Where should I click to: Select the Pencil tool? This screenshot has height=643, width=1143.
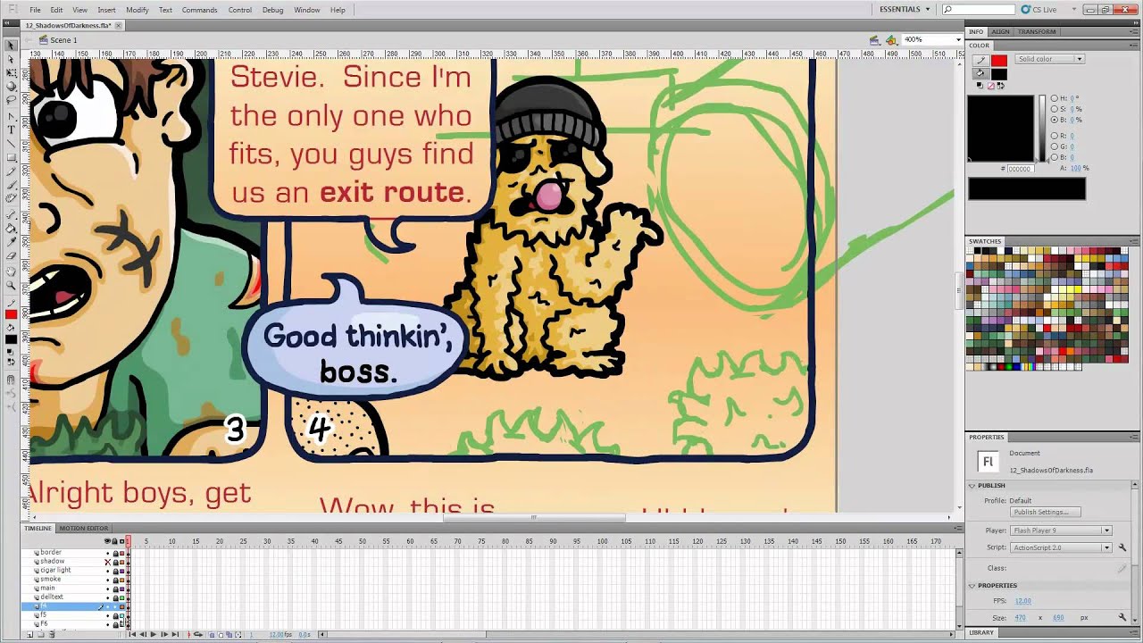(11, 171)
